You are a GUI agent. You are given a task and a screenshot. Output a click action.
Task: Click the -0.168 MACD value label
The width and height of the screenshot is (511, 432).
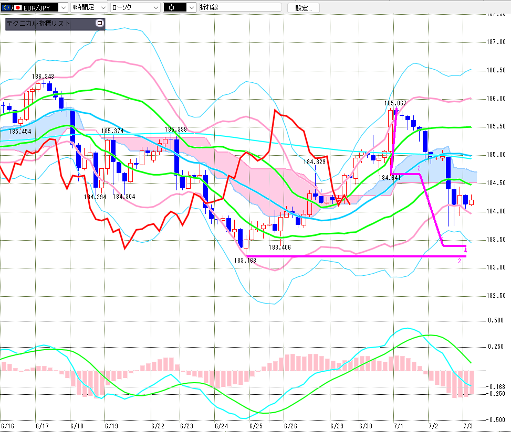[496, 387]
